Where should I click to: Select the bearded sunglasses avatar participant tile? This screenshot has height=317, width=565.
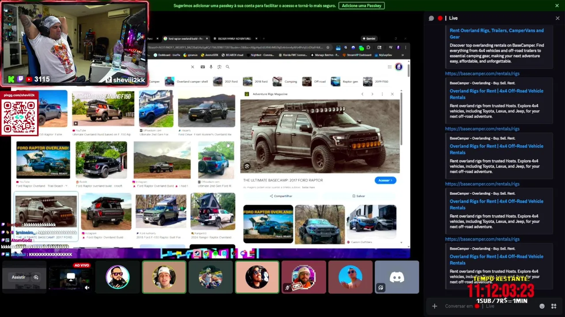point(117,277)
